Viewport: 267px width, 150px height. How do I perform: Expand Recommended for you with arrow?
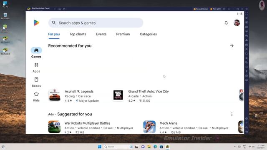coord(232,46)
